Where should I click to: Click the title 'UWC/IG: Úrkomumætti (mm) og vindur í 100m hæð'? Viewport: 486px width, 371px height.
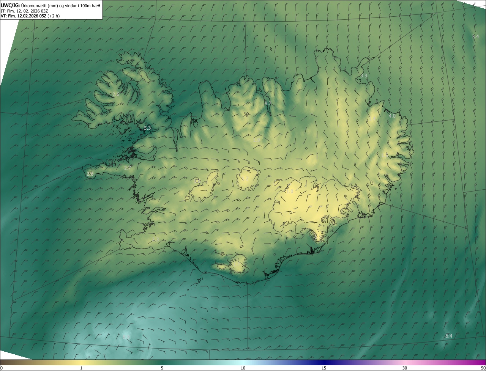click(50, 5)
